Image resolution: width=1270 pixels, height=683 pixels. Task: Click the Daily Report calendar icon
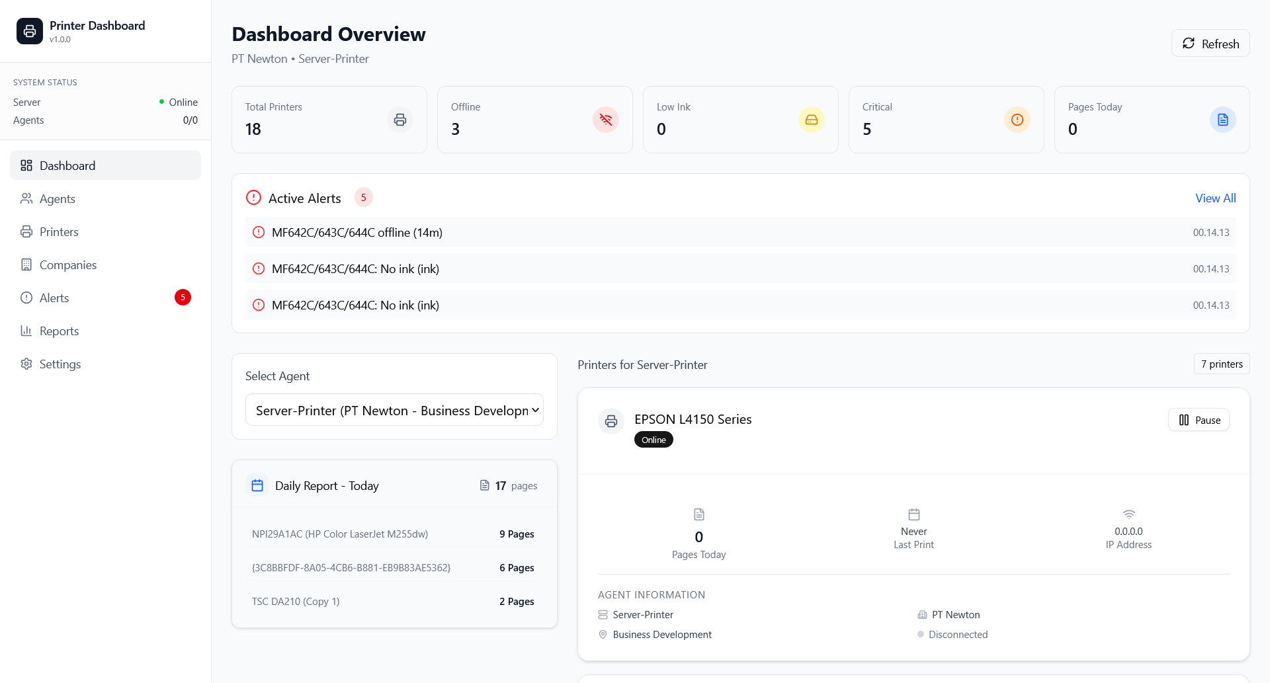click(x=257, y=486)
